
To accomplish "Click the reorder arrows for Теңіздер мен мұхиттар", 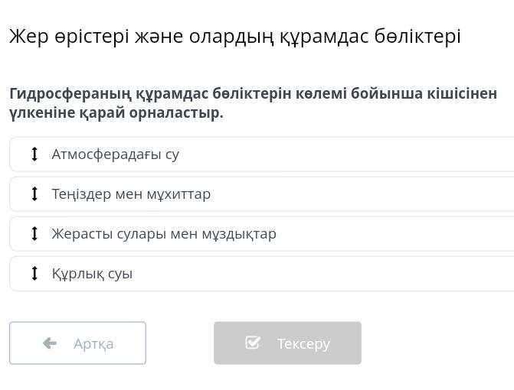I will pyautogui.click(x=34, y=194).
